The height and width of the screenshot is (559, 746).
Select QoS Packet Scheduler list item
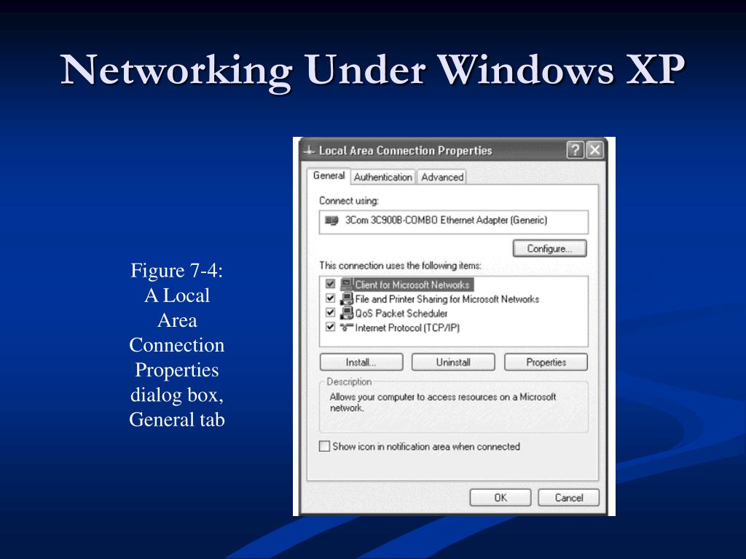[x=401, y=313]
